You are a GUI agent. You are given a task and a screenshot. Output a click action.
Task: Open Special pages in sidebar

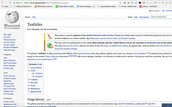pos(9,84)
